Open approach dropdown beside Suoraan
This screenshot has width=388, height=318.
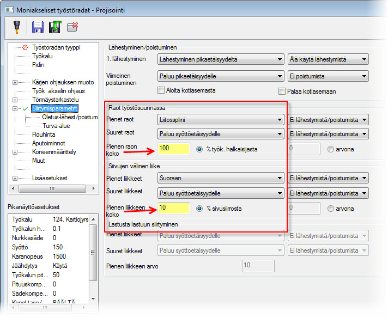point(328,178)
